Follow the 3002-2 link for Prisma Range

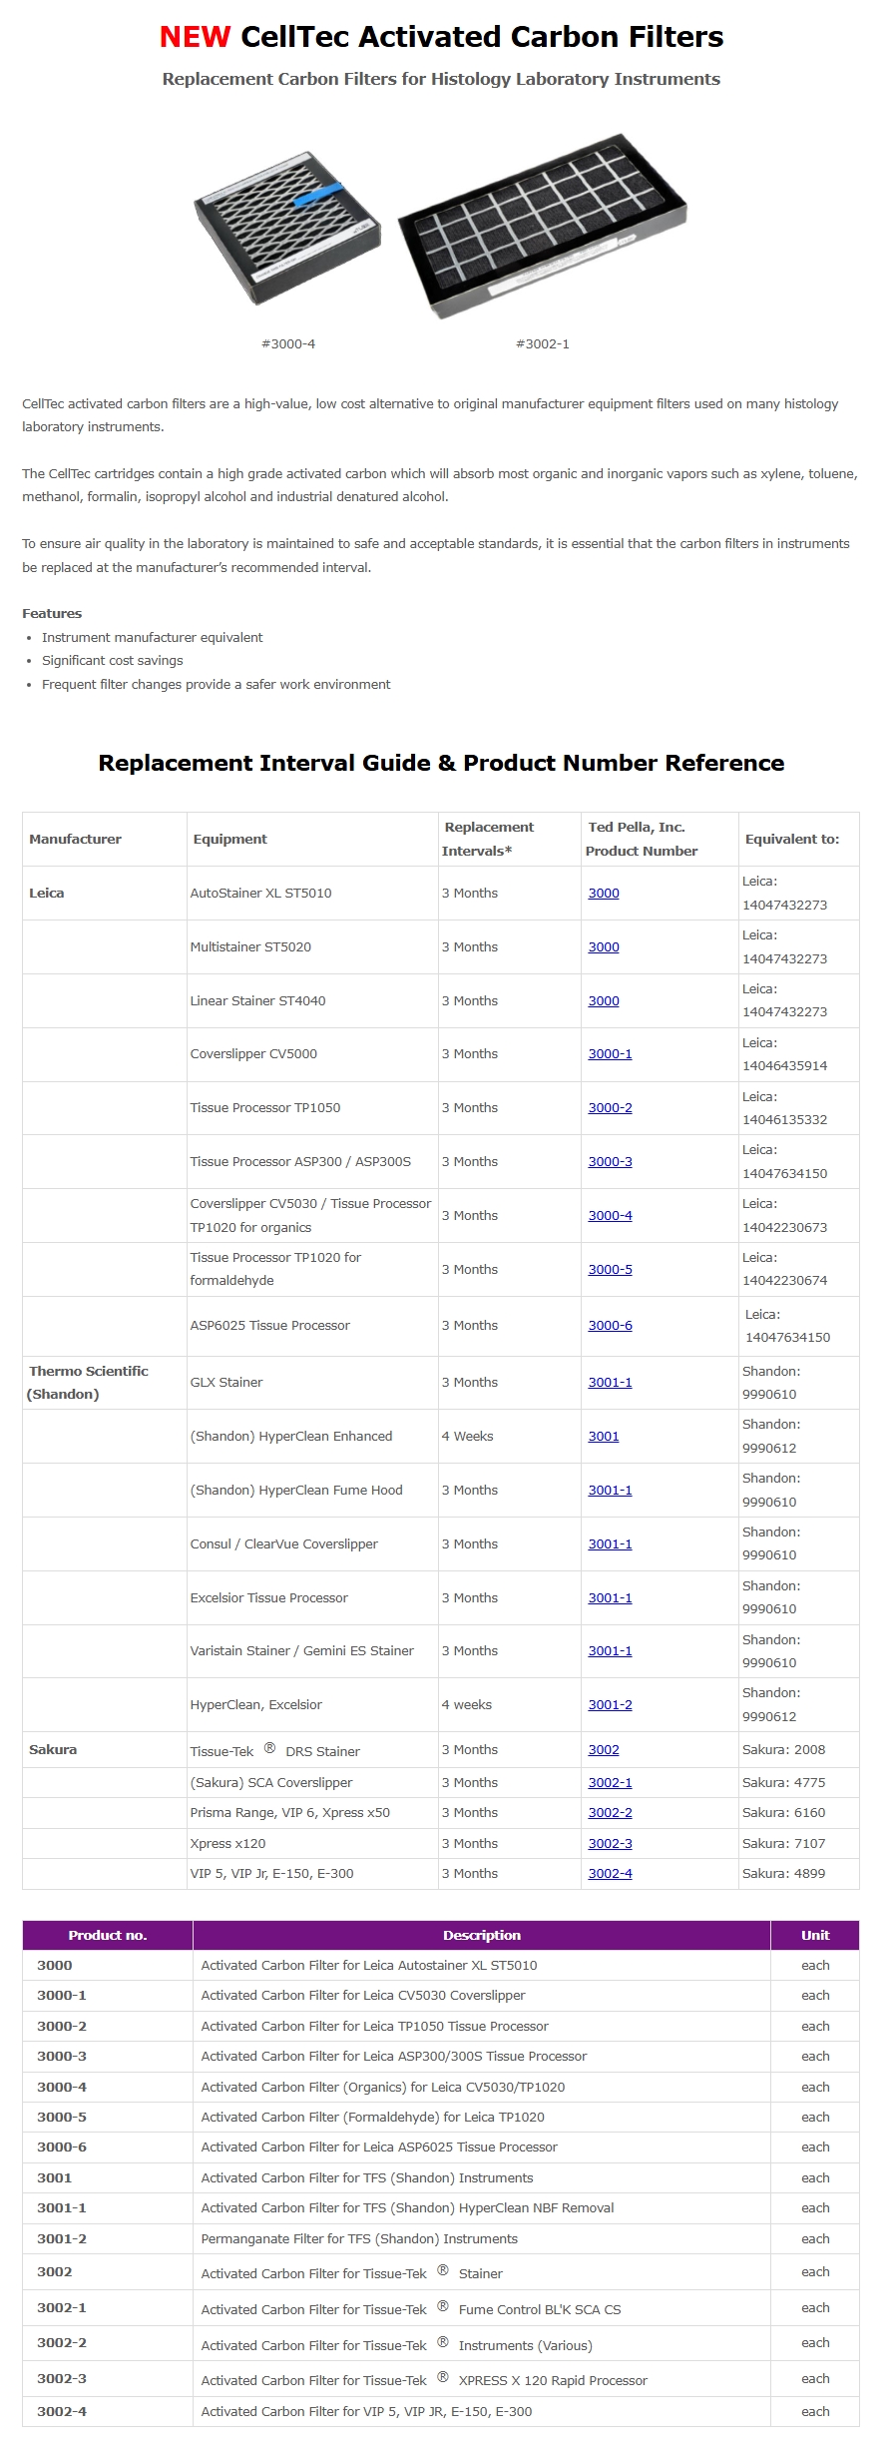pyautogui.click(x=610, y=1813)
